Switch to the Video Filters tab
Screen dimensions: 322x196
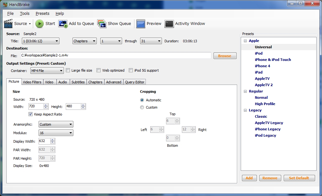32,82
